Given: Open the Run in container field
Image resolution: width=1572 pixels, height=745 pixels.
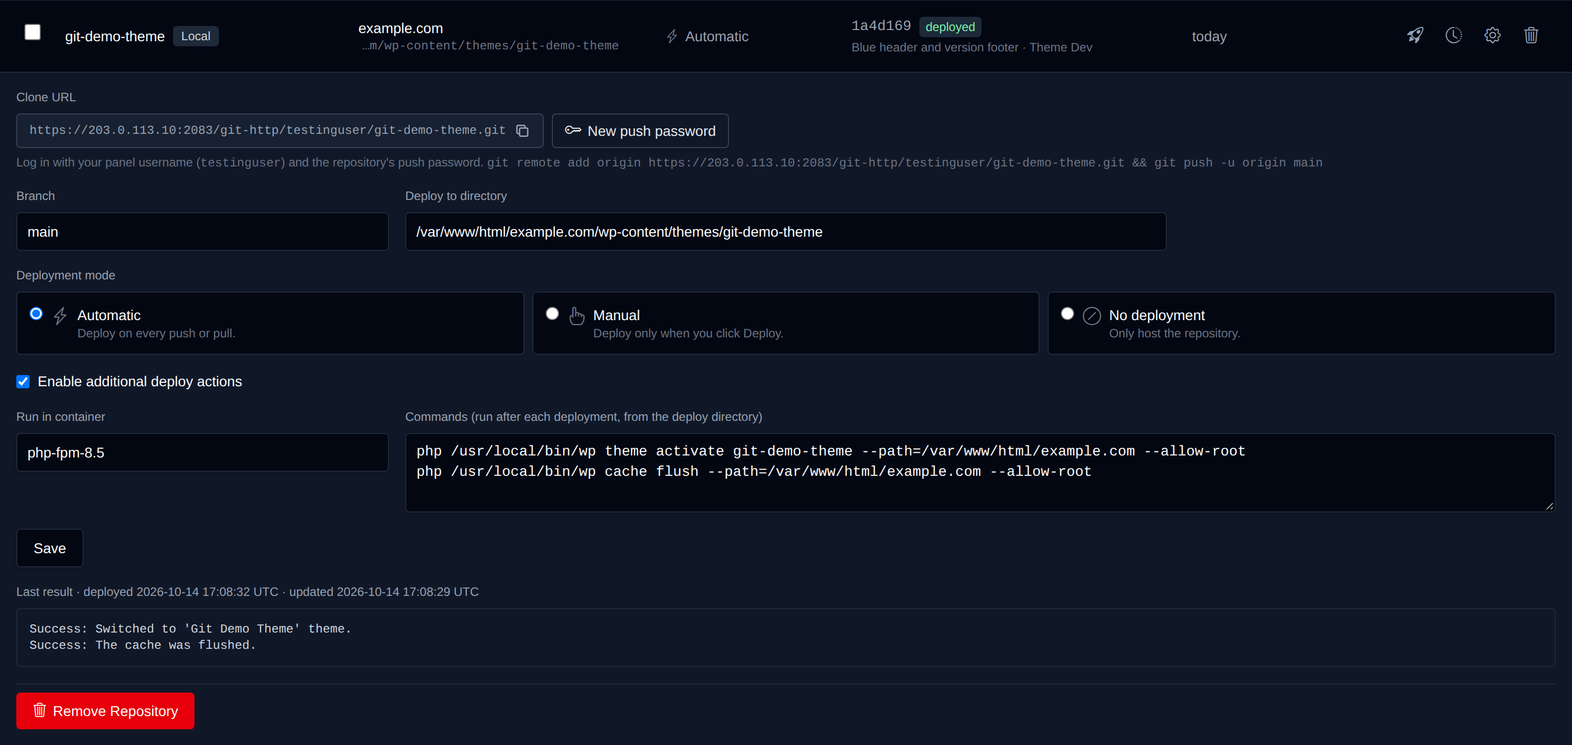Looking at the screenshot, I should coord(202,452).
